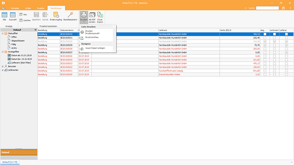The height and width of the screenshot is (165, 294).
Task: Click the Drucken printer icon
Action: coord(84,16)
